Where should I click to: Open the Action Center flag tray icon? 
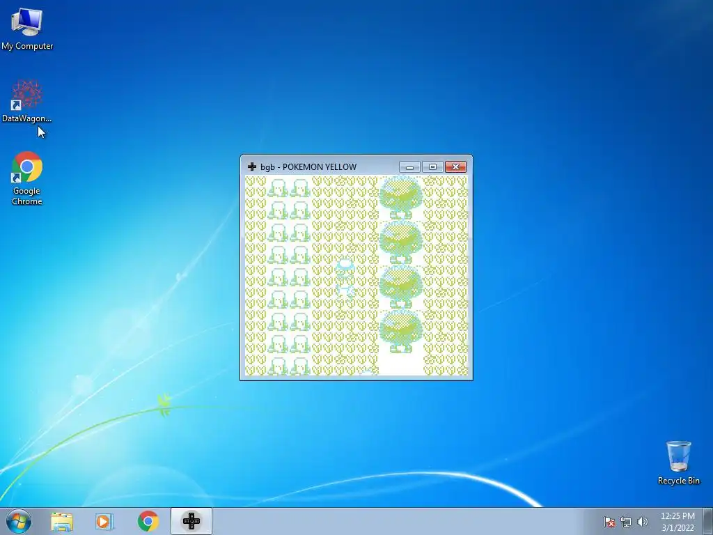[x=609, y=522]
